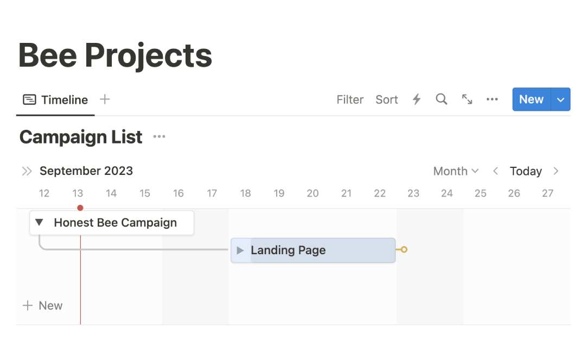586x352 pixels.
Task: Click the red today marker dot
Action: [x=80, y=208]
